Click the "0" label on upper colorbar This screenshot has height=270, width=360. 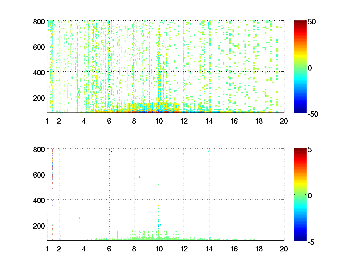[310, 68]
